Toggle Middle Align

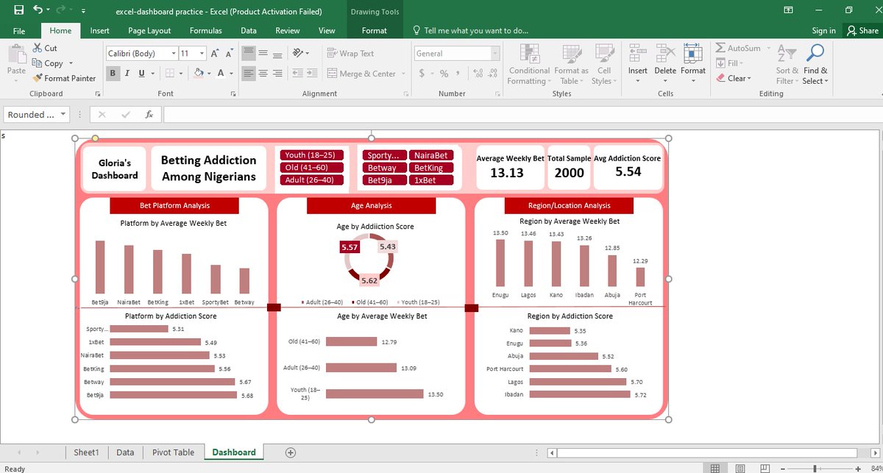click(263, 53)
